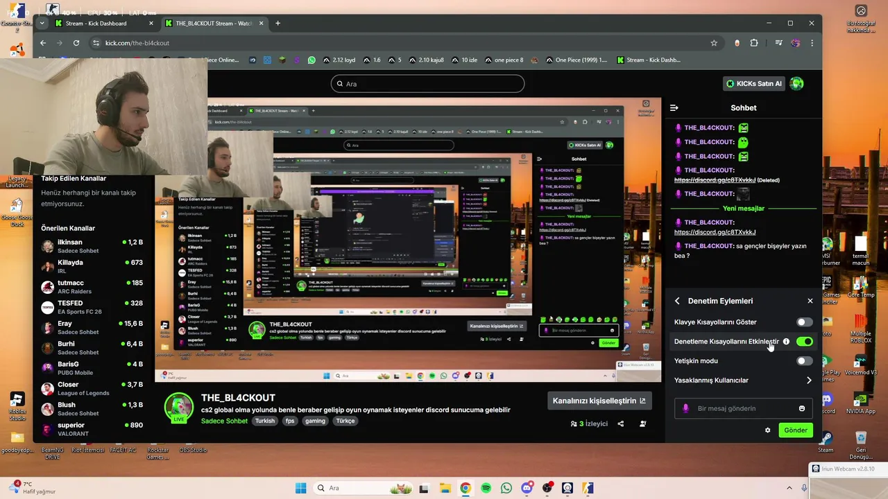Open Sadece Sohbet category link under stream title

[x=224, y=421]
